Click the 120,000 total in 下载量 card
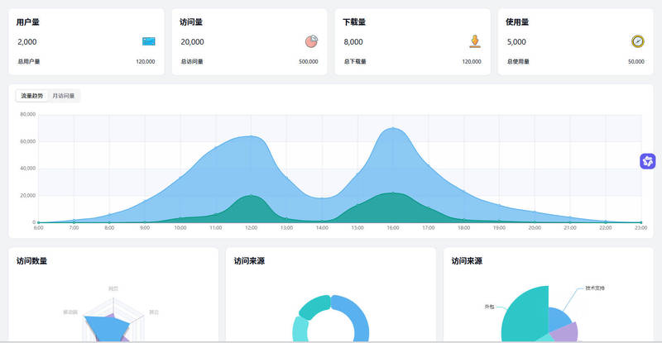Image resolution: width=662 pixels, height=343 pixels. pyautogui.click(x=472, y=62)
